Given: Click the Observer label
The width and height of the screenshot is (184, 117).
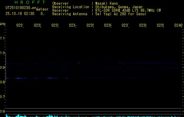Looking at the screenshot, I should click(x=61, y=4).
